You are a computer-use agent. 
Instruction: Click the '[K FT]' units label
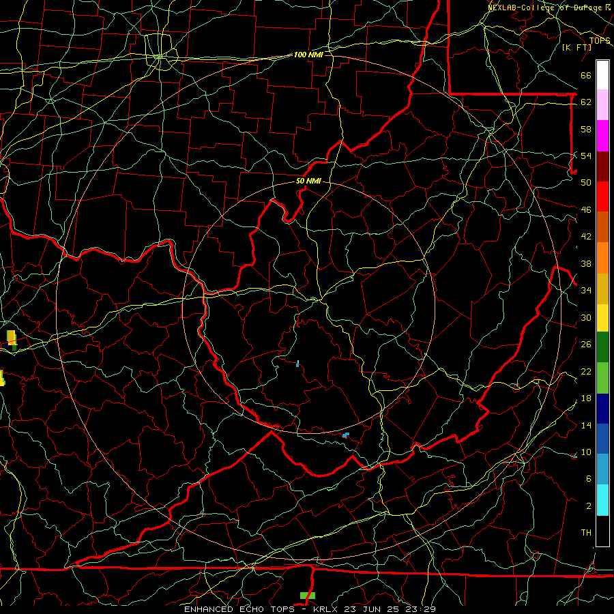pyautogui.click(x=576, y=47)
